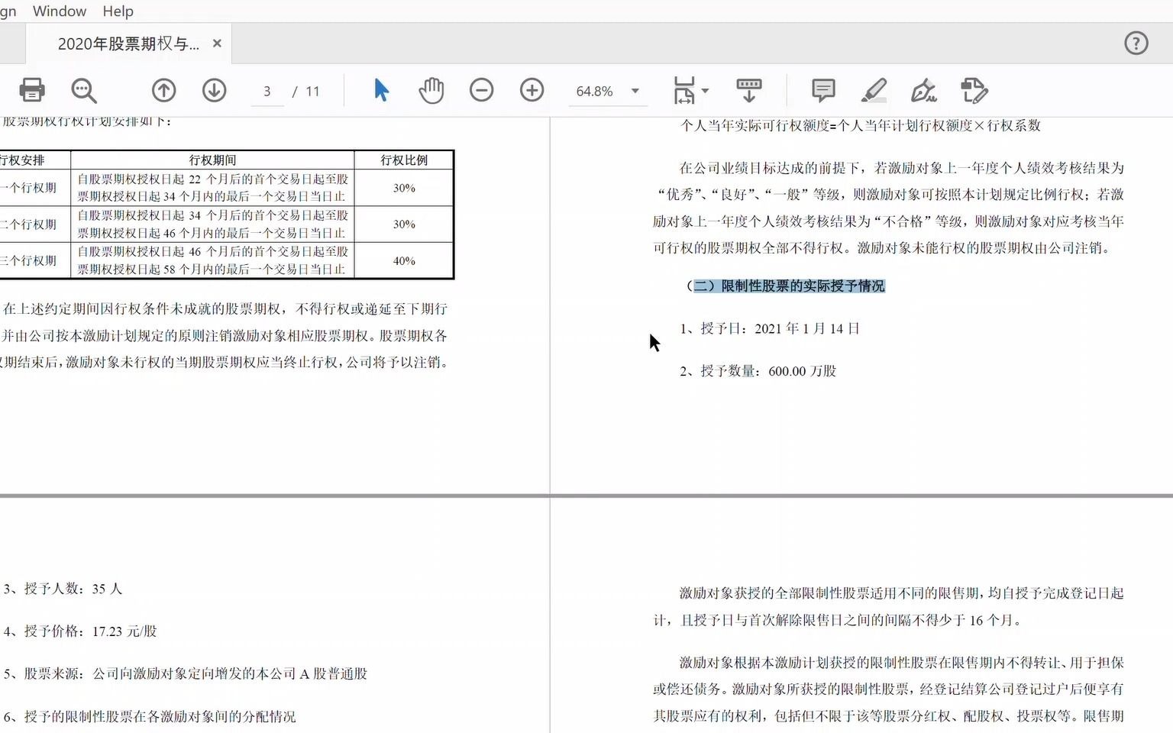Click the 行权比例 table header
The width and height of the screenshot is (1173, 733).
pos(404,160)
